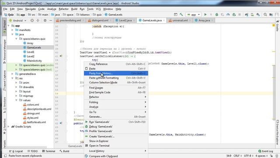Open Search Everywhere magnifier icon

coord(265,14)
